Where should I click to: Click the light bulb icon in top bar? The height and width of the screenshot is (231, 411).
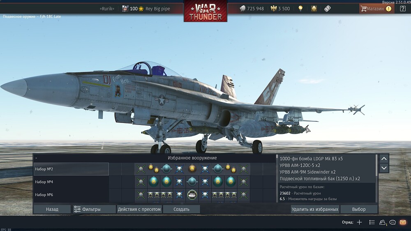pyautogui.click(x=300, y=9)
